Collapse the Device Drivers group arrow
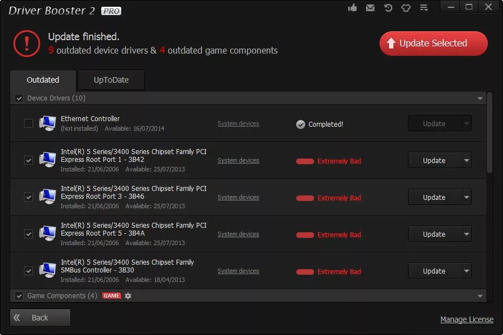 click(480, 98)
